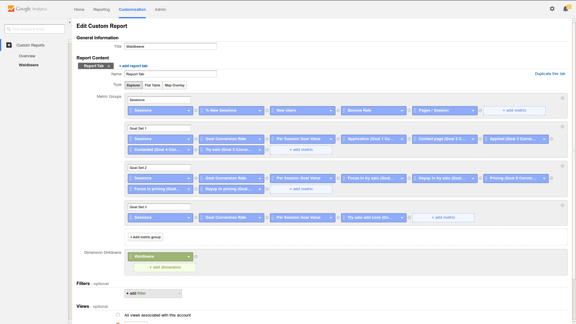Open the add filter dropdown

153,294
